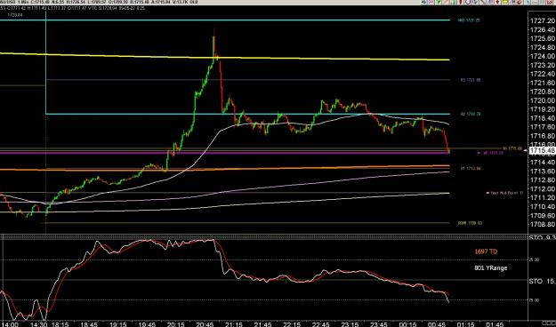This screenshot has height=327, width=556.
Task: Click the 18:15 time axis label
Action: [x=60, y=324]
